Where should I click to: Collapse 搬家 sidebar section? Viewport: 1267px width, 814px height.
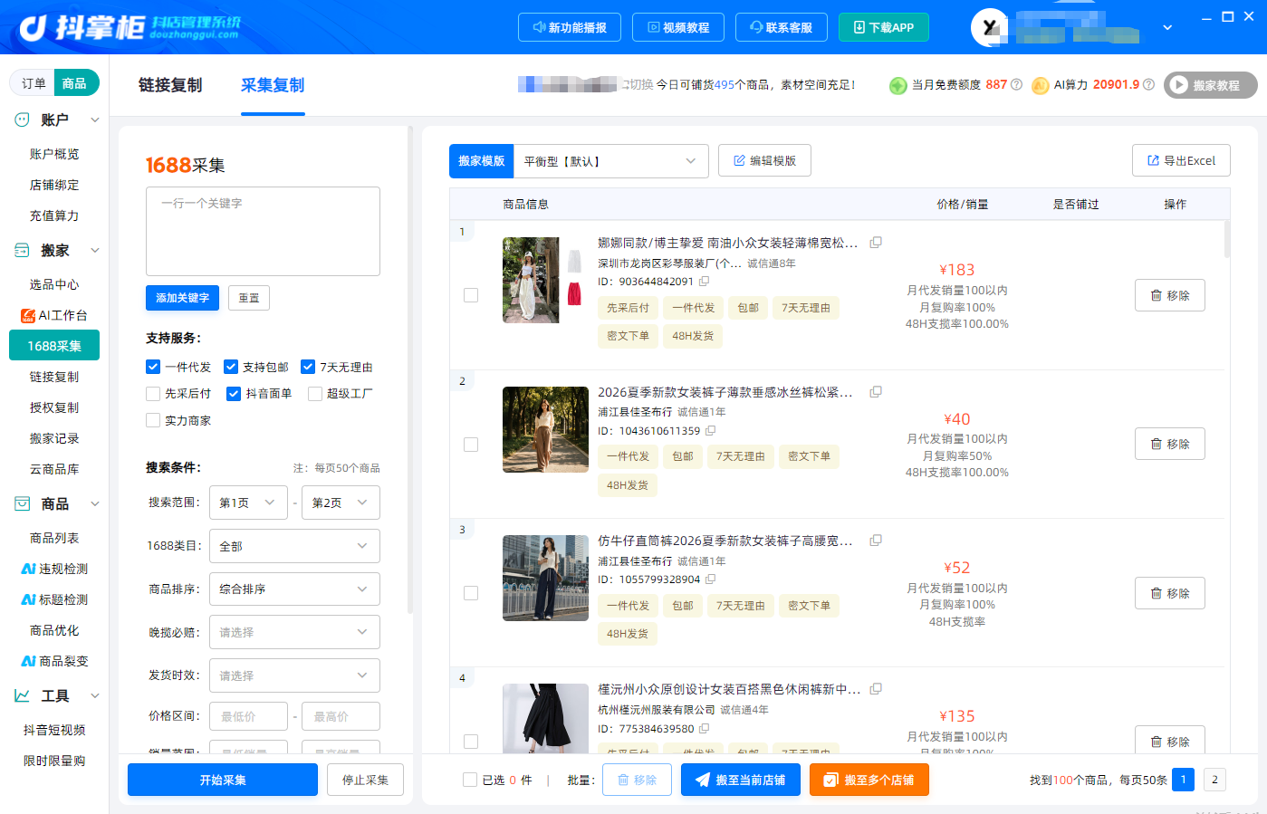(x=95, y=250)
